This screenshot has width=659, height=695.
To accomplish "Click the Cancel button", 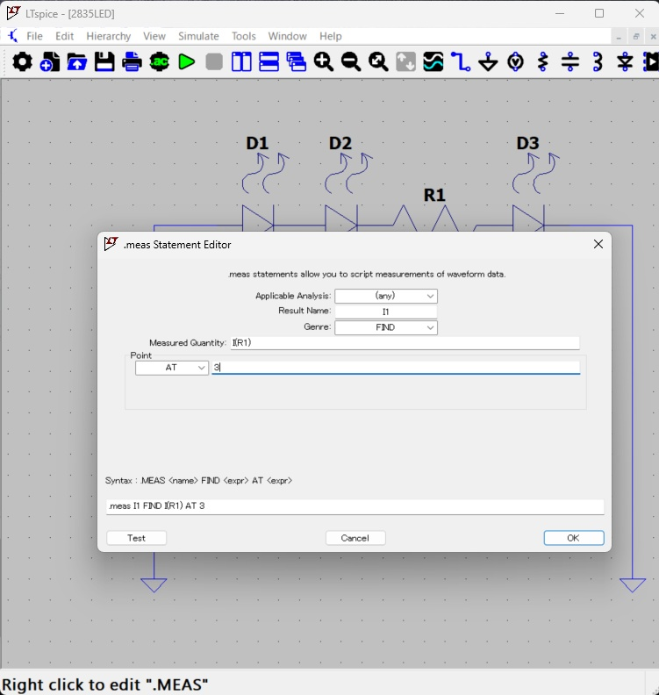I will click(355, 538).
